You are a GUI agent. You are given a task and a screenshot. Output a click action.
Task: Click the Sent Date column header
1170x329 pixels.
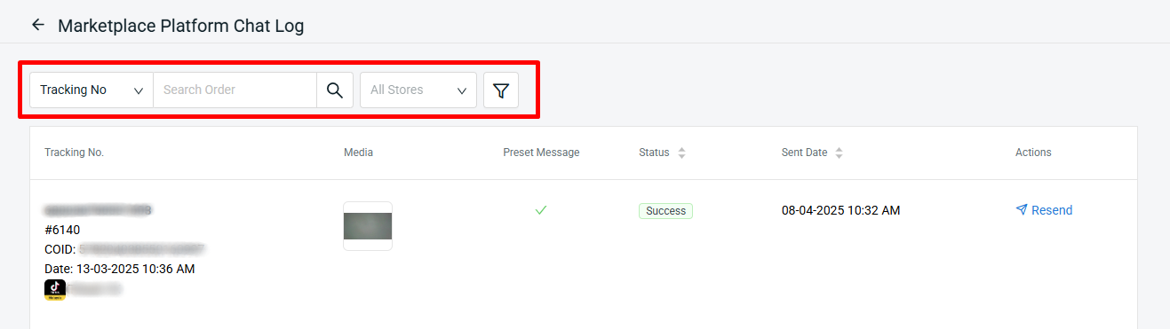pos(804,153)
